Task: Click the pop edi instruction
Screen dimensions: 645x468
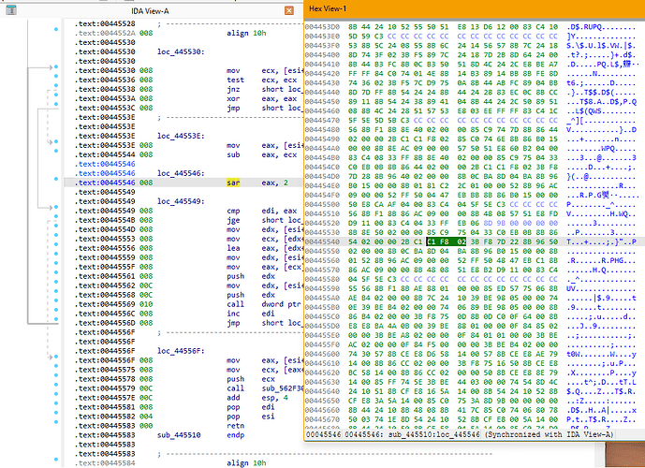Action: click(251, 407)
